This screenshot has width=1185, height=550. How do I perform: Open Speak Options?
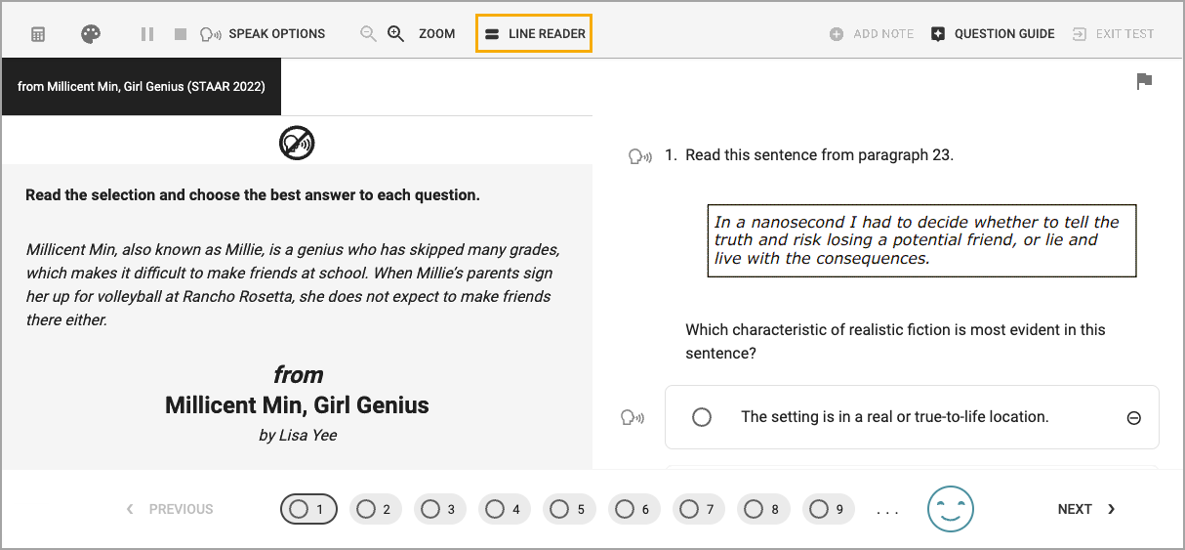coord(263,34)
